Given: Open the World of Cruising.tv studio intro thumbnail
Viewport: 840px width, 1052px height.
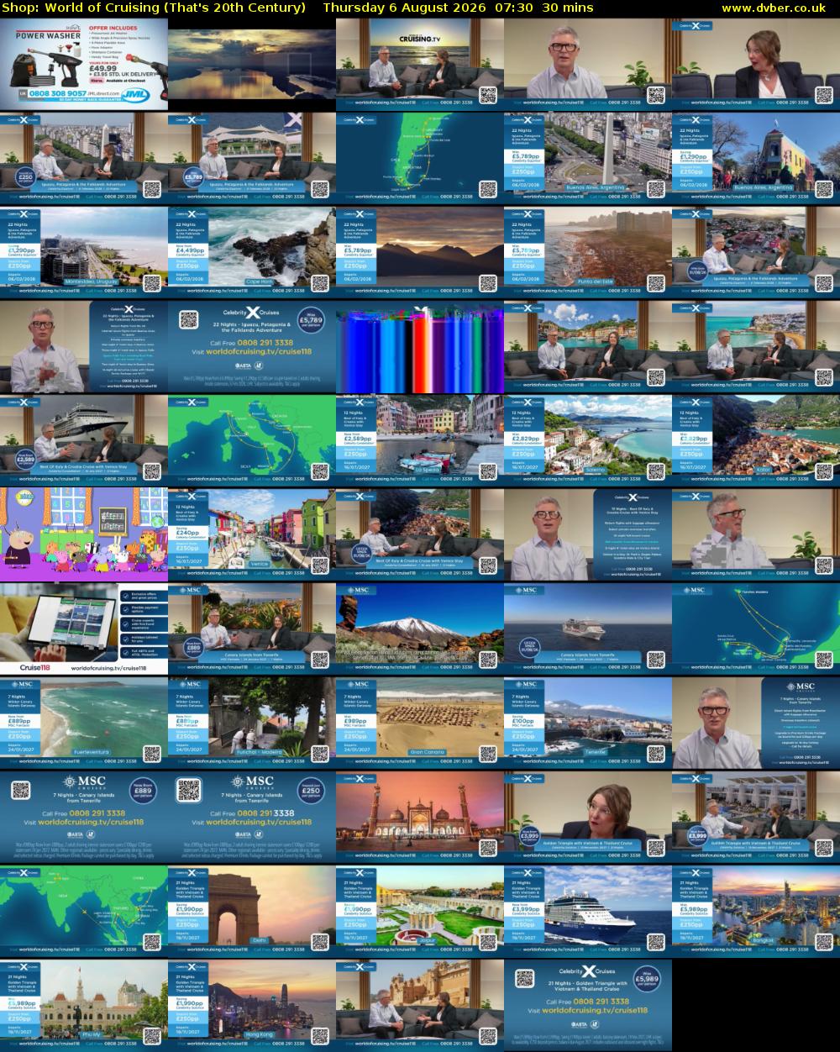Looking at the screenshot, I should pyautogui.click(x=420, y=65).
